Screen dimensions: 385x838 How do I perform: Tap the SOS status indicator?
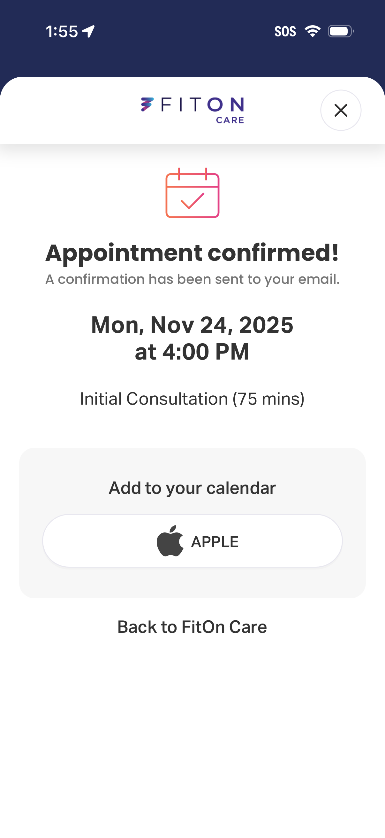point(285,32)
